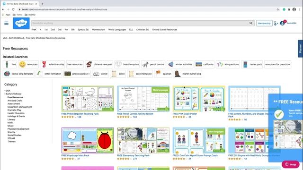This screenshot has width=303, height=170.
Task: Select the PreK menu item
Action: (x=34, y=30)
